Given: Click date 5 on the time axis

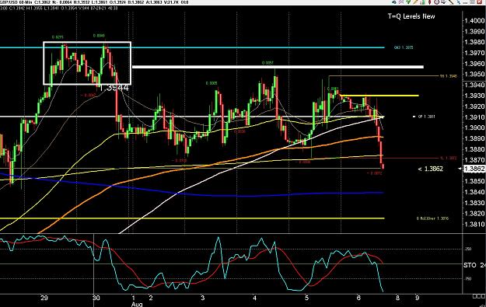Looking at the screenshot, I should click(306, 298).
